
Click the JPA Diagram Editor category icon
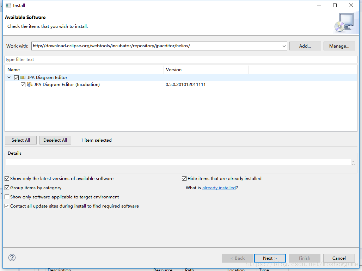[x=23, y=78]
